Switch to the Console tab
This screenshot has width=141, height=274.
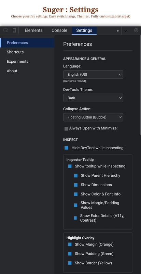59,30
